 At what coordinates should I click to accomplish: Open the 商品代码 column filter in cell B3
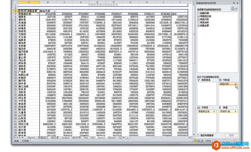coord(55,11)
